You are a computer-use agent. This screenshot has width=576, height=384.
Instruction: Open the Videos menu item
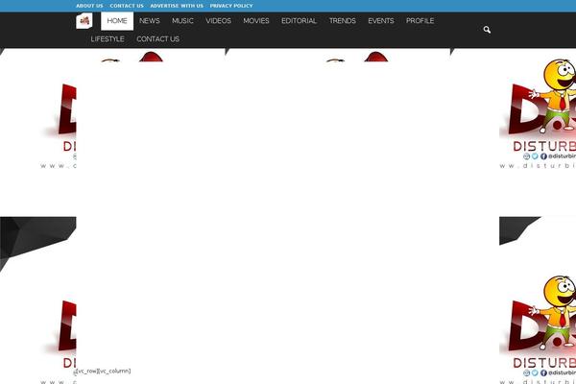(x=218, y=21)
